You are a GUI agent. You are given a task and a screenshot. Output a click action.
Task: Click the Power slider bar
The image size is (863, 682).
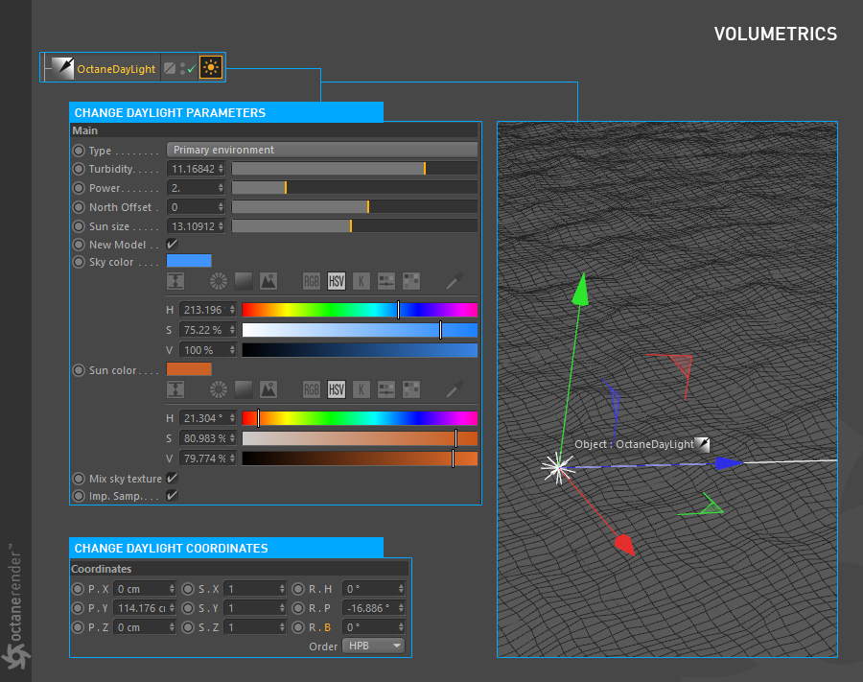355,188
